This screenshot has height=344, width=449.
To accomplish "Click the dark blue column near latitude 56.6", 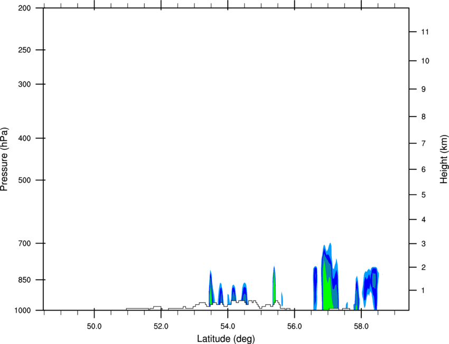I will [315, 287].
